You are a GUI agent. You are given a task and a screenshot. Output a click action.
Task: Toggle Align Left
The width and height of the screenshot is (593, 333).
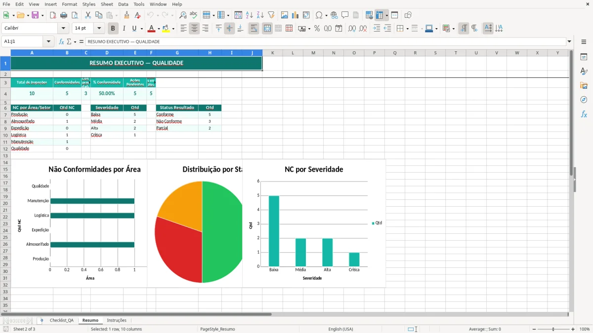point(183,29)
